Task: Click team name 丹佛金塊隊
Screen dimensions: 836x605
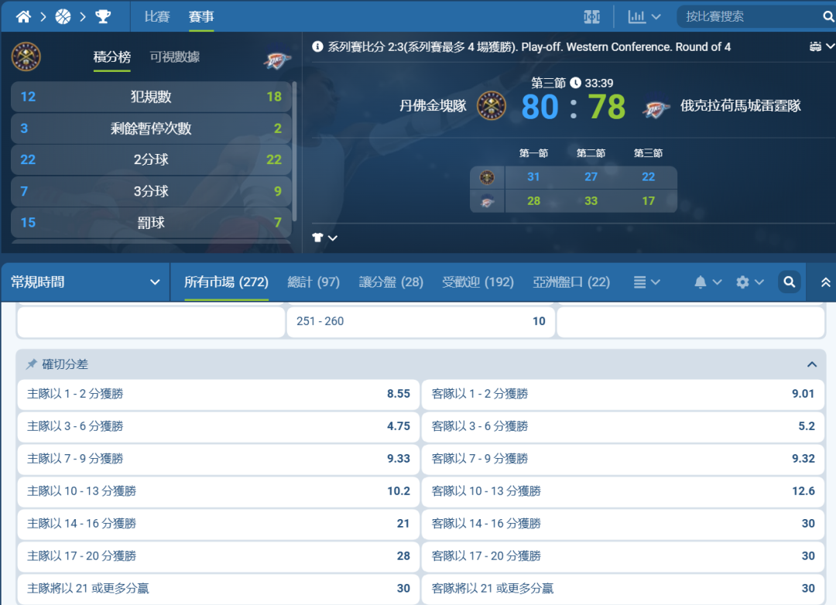Action: 433,105
